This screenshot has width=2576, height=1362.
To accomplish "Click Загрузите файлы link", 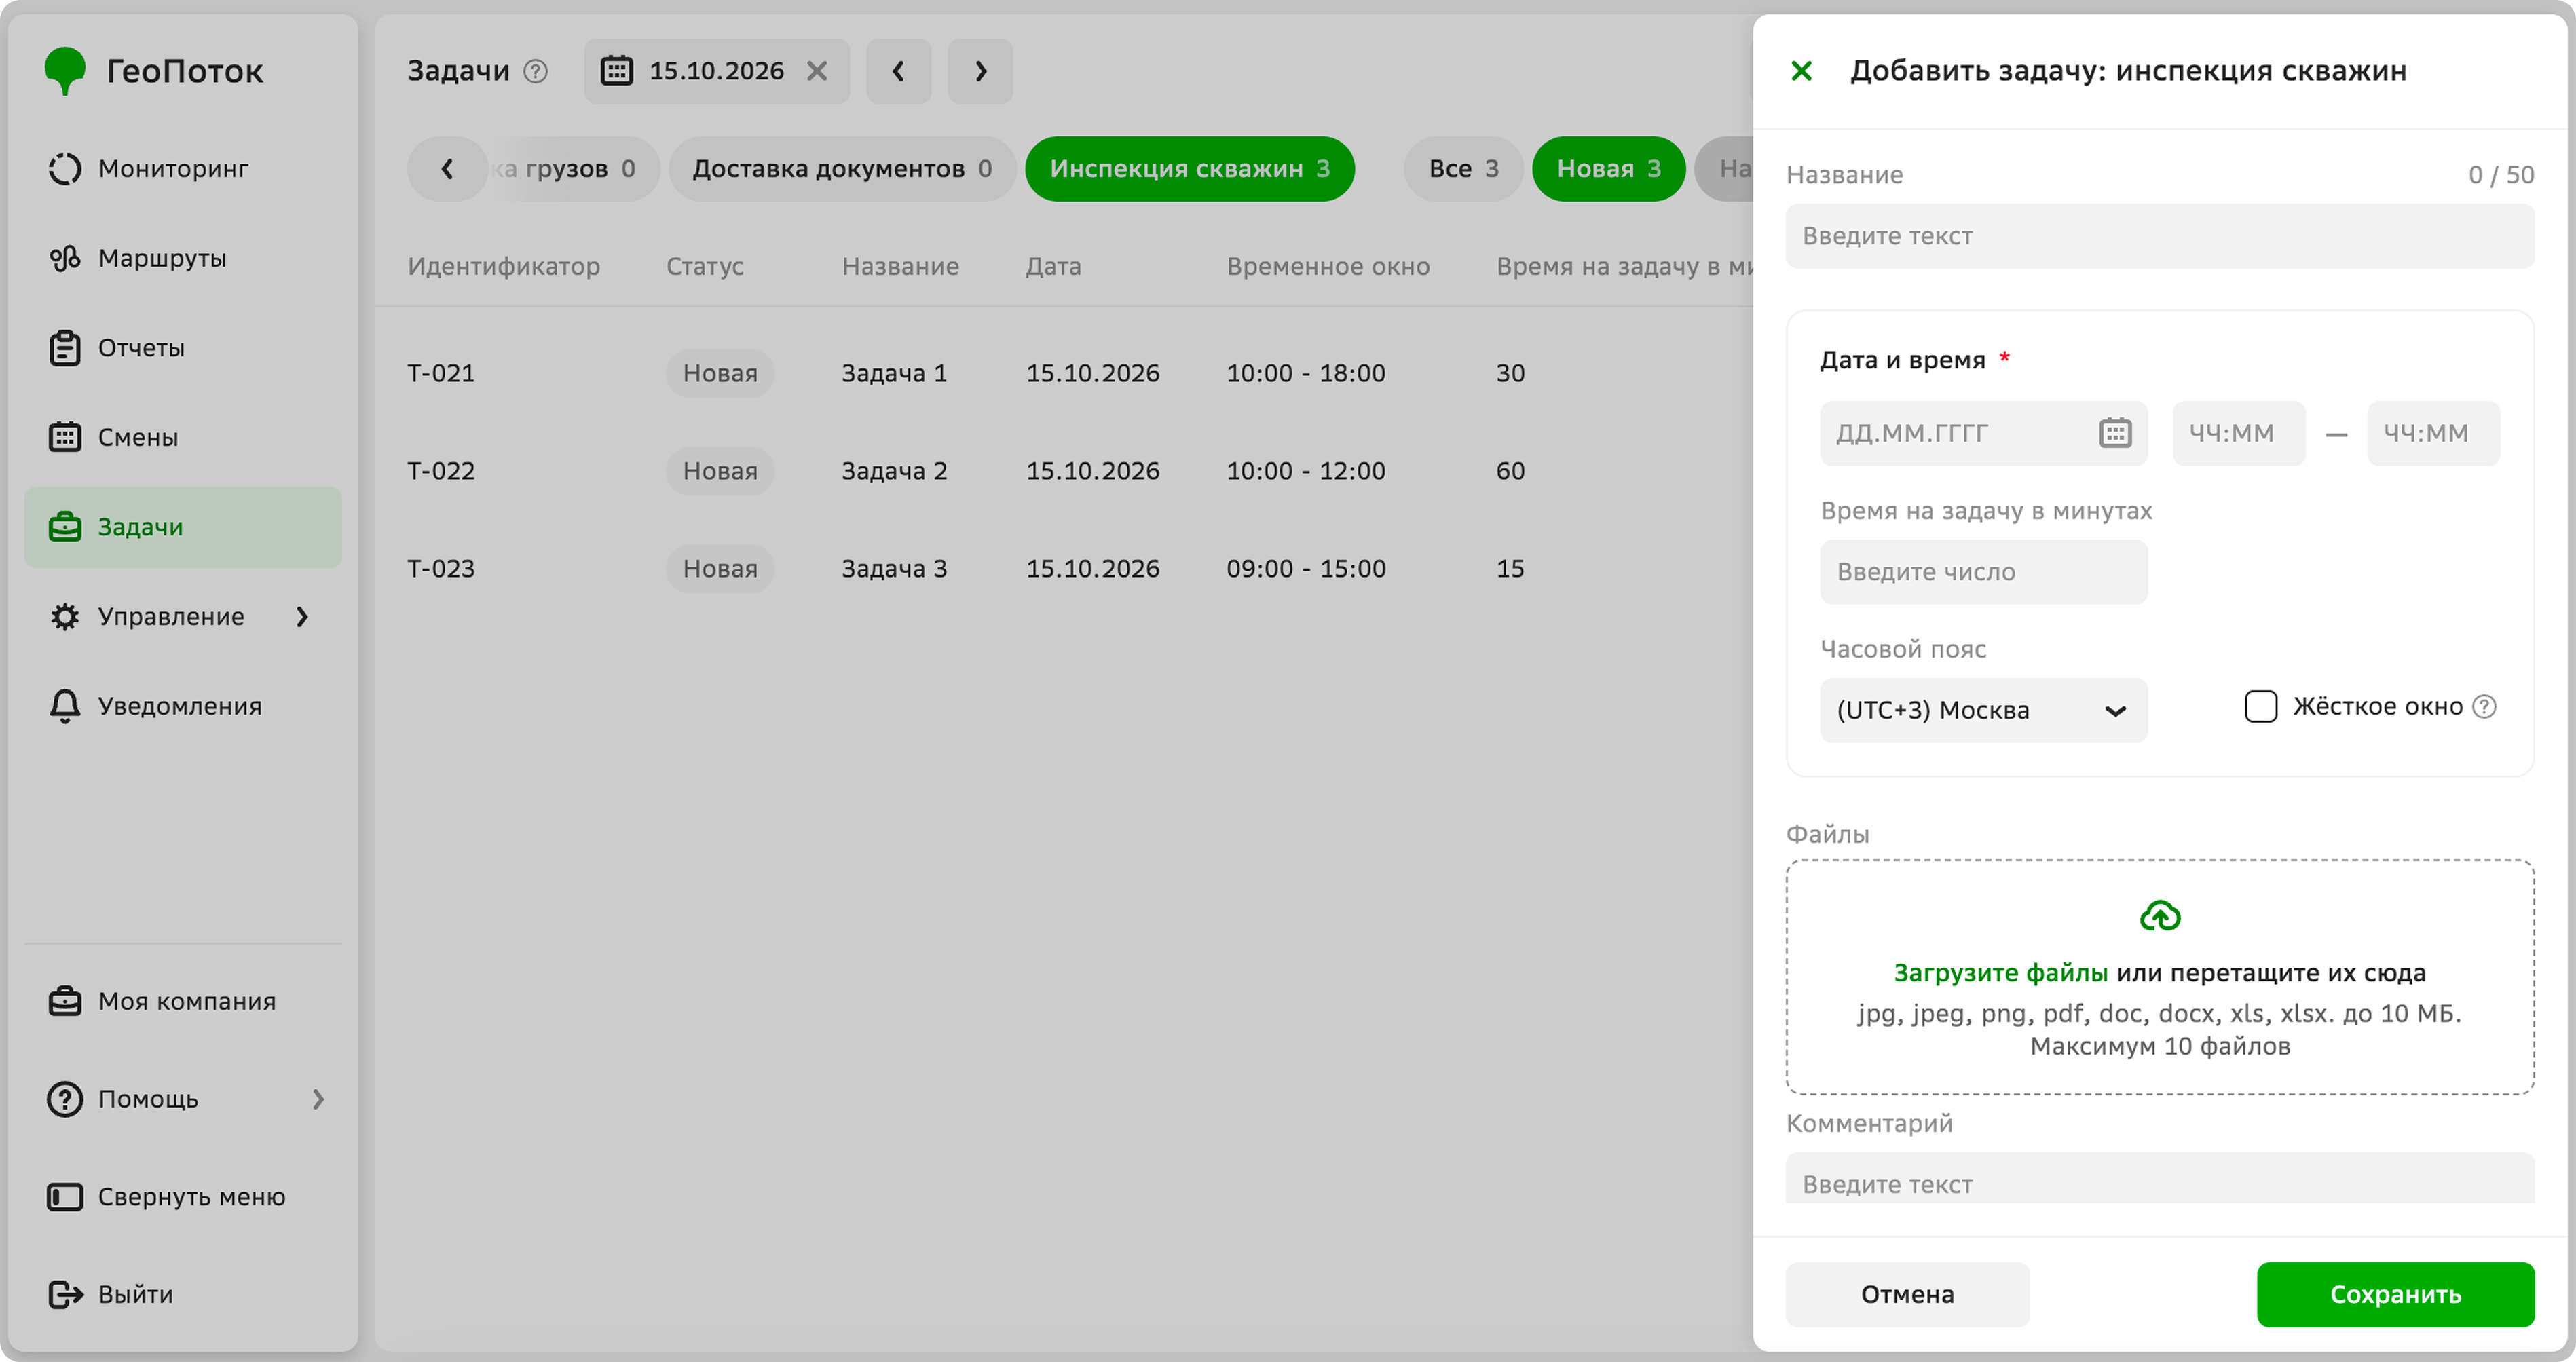I will pyautogui.click(x=2000, y=972).
